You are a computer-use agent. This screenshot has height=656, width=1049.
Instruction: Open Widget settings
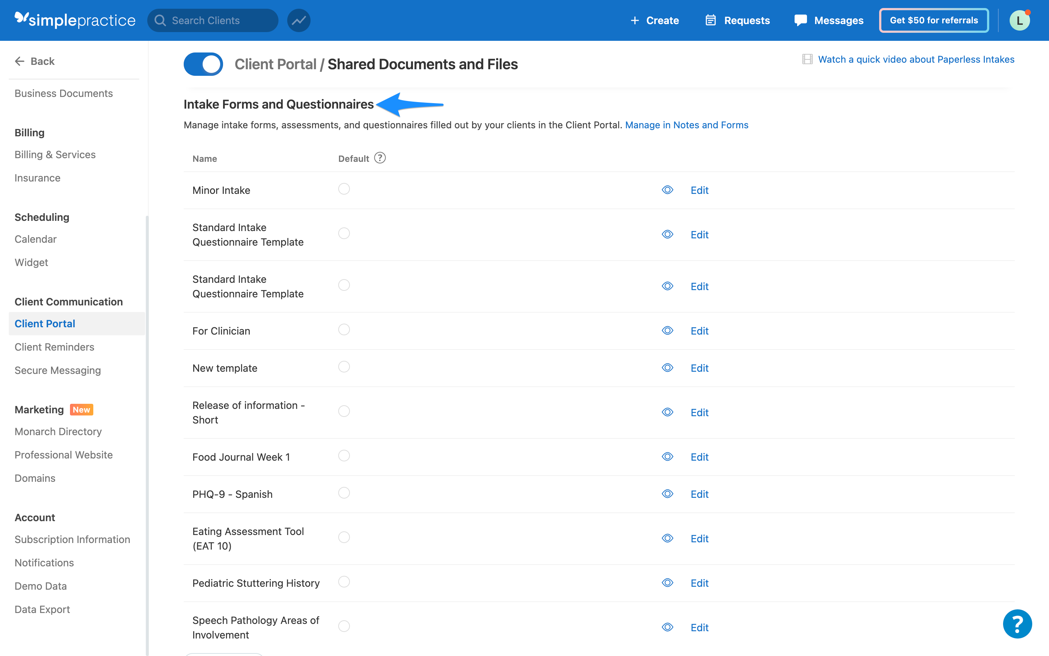tap(31, 262)
